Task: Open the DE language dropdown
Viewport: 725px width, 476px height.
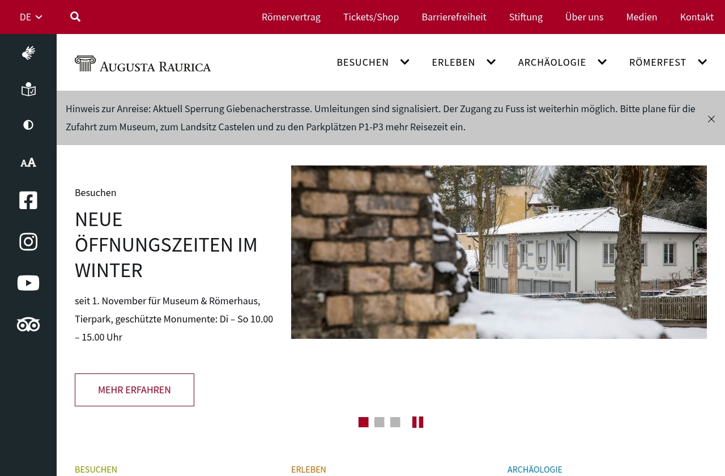Action: click(31, 17)
